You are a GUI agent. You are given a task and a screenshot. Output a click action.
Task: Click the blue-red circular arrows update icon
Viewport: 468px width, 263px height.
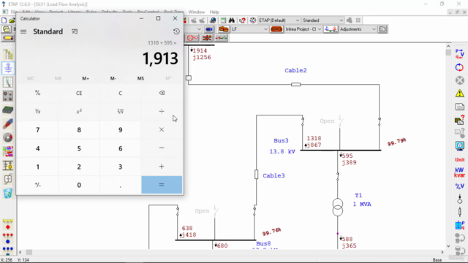(x=460, y=67)
